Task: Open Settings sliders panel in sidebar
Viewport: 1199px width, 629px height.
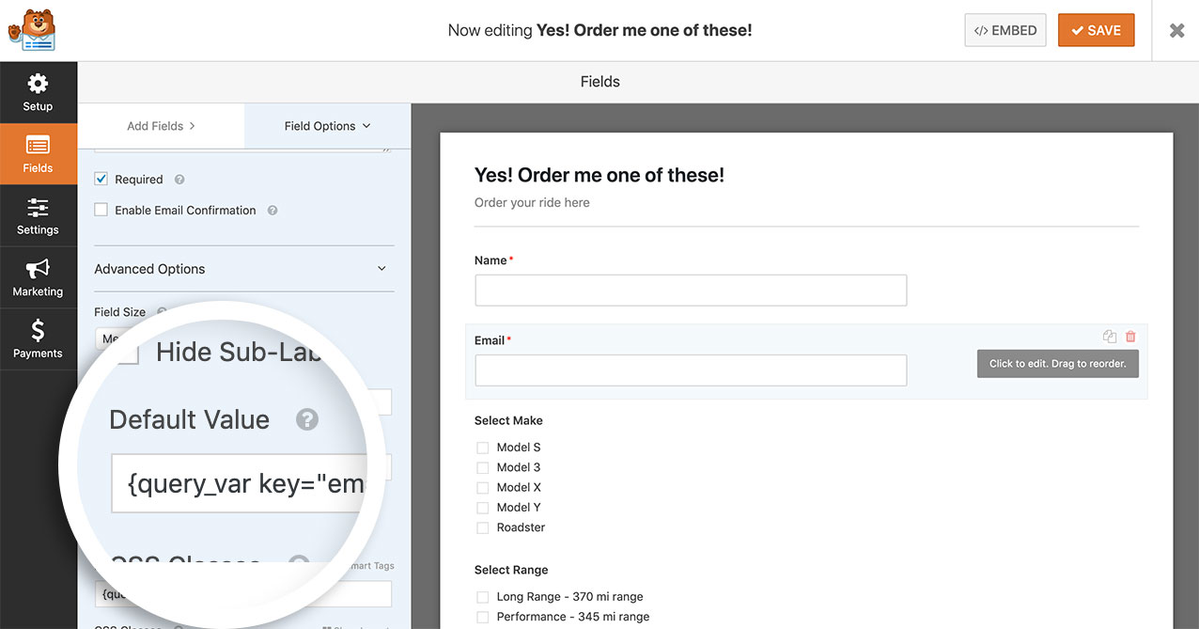Action: pos(38,216)
